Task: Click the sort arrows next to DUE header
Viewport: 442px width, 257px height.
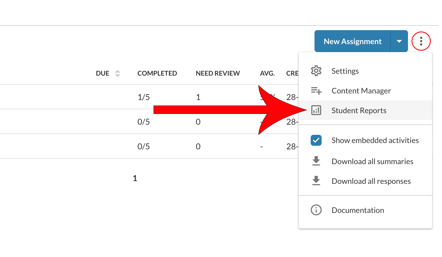Action: pyautogui.click(x=117, y=73)
